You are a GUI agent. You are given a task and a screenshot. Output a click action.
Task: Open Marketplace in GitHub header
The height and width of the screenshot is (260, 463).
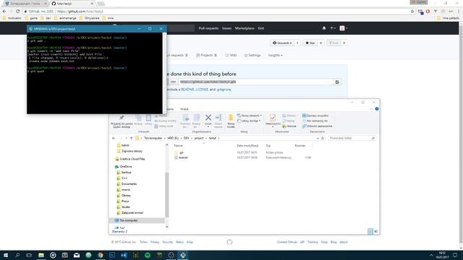click(x=245, y=28)
